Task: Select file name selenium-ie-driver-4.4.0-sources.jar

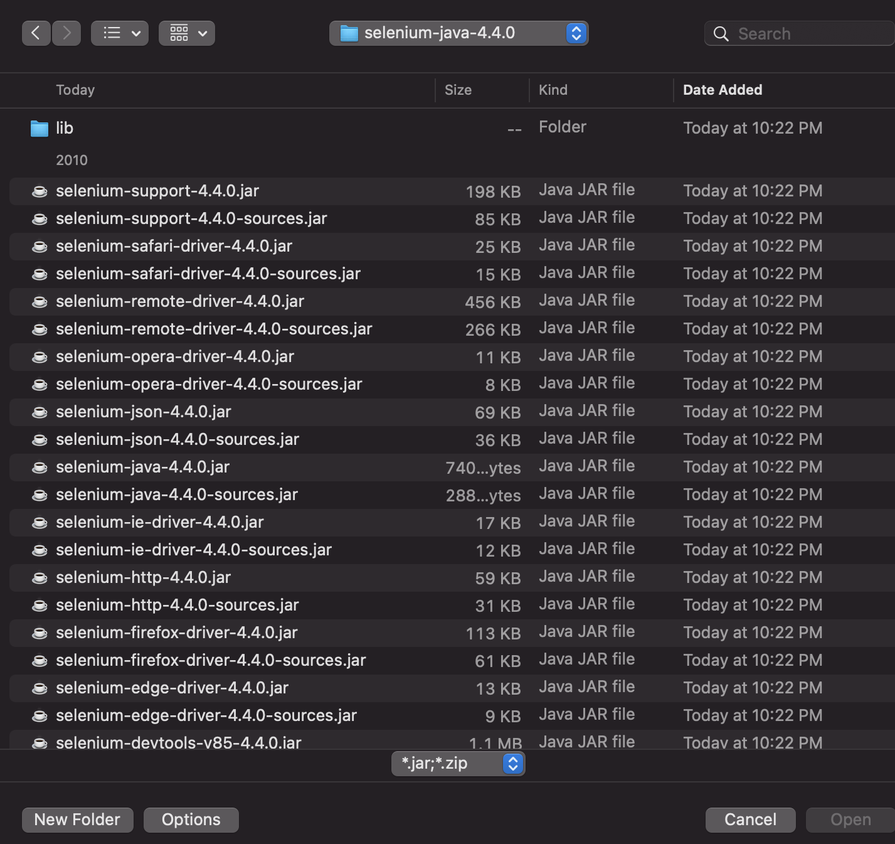Action: [x=194, y=550]
